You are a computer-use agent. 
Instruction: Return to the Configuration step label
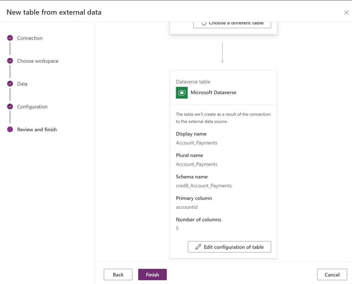click(x=32, y=107)
